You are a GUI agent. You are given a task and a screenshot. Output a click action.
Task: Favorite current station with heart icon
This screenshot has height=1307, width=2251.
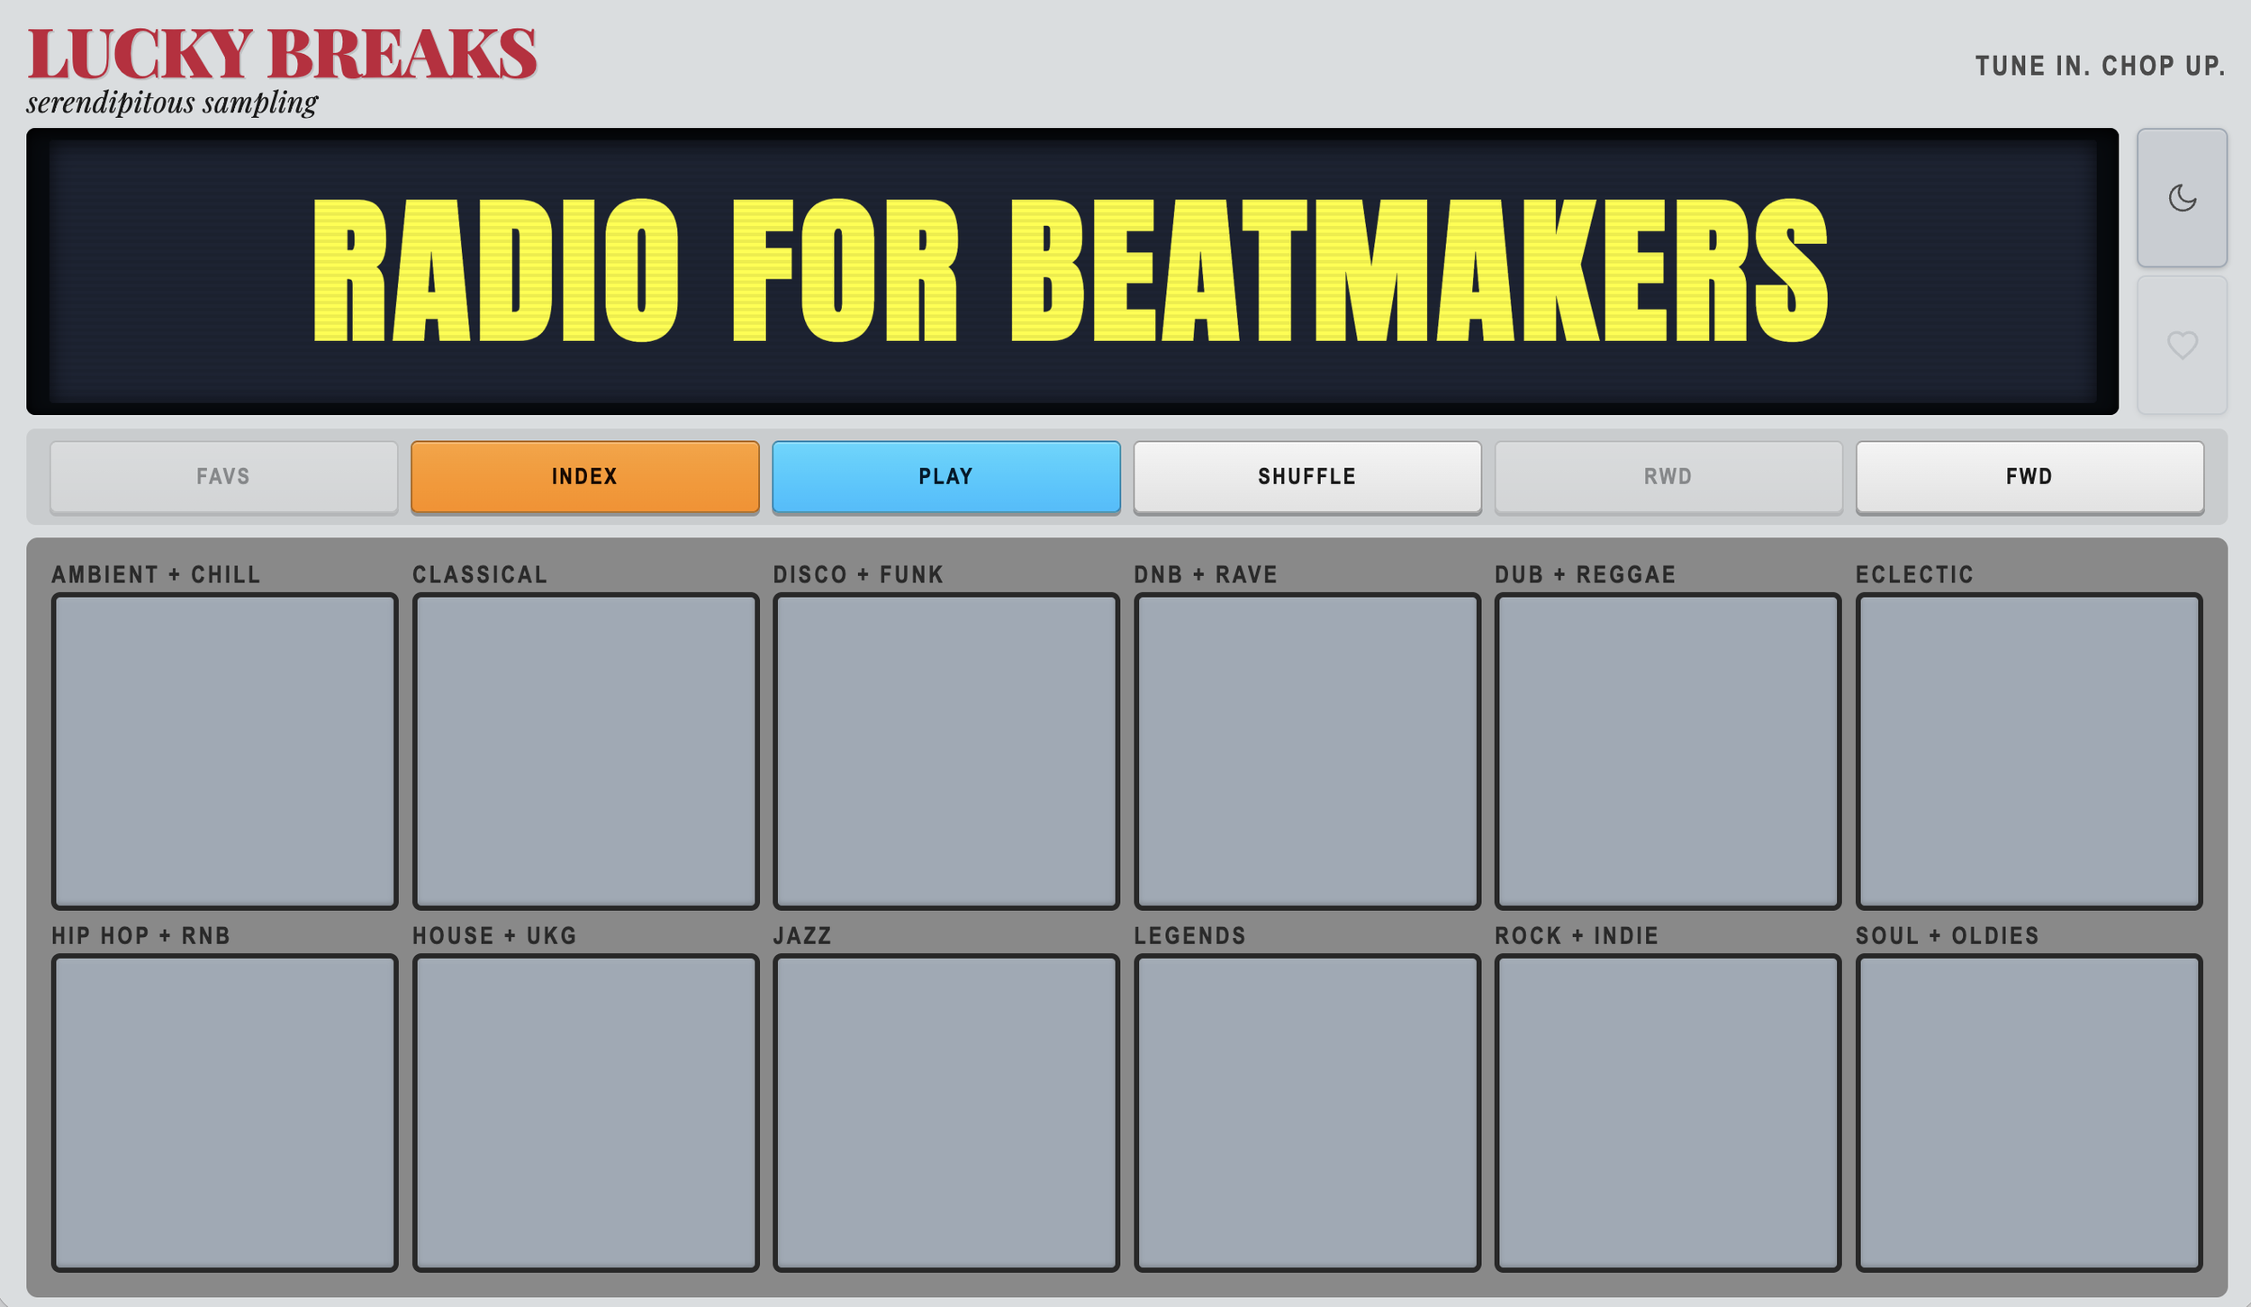click(x=2181, y=345)
